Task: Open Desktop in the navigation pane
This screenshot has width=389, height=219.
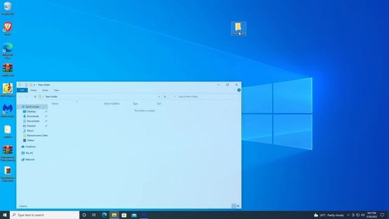Action: pyautogui.click(x=31, y=111)
